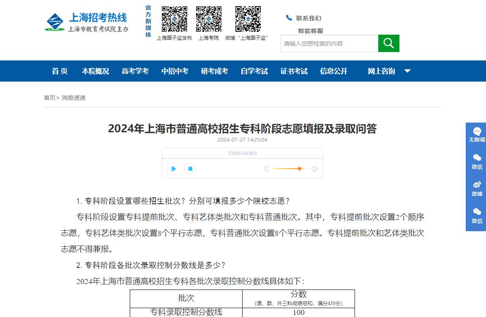Switch to the 高考学考 navigation tab
This screenshot has height=317, width=486.
pos(134,71)
